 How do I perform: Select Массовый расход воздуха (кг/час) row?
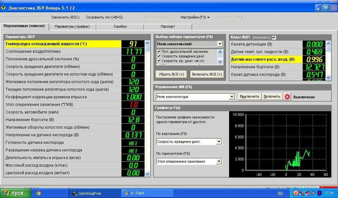74,165
